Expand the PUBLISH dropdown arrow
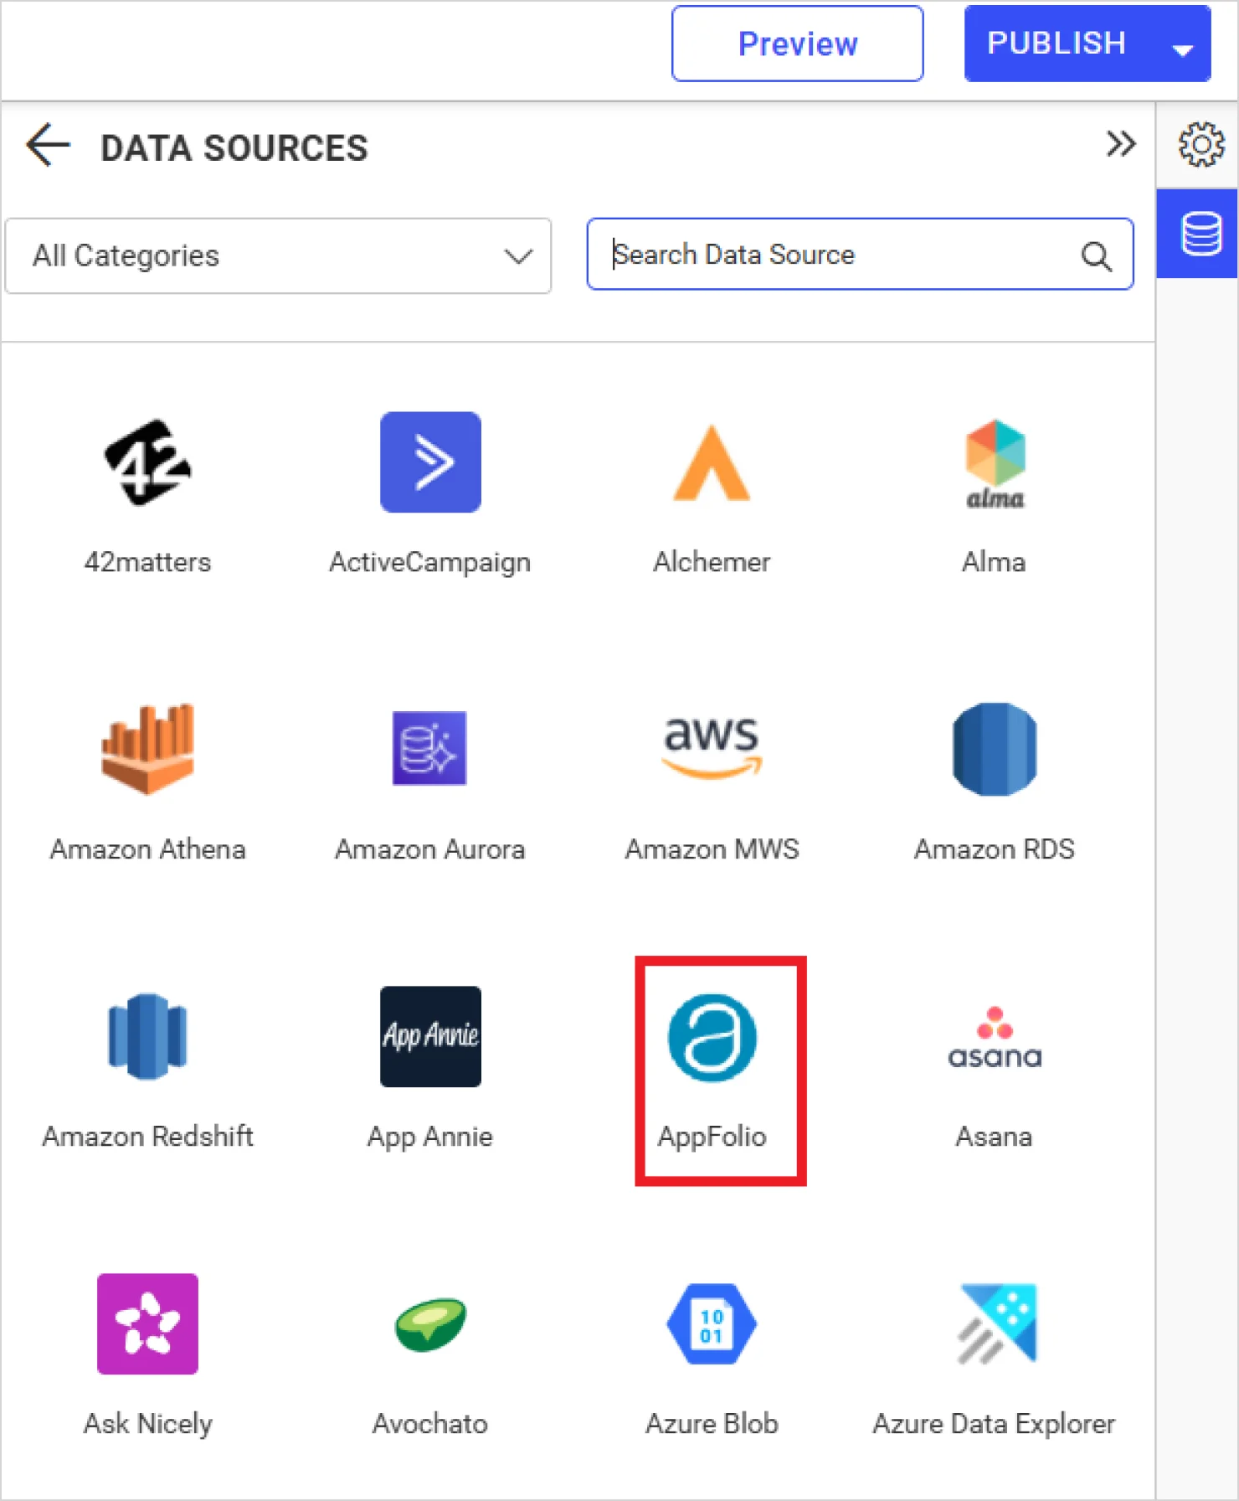The height and width of the screenshot is (1501, 1239). [x=1182, y=49]
